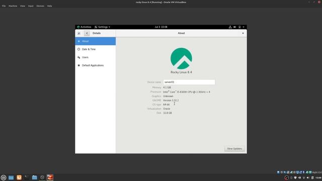322x181 pixels.
Task: Click the host volume tray icon
Action: point(308,177)
